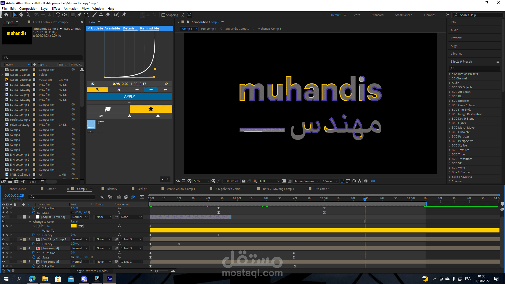Take a snapshot with the camera icon
Viewport: 505px width, 284px height.
pos(244,181)
